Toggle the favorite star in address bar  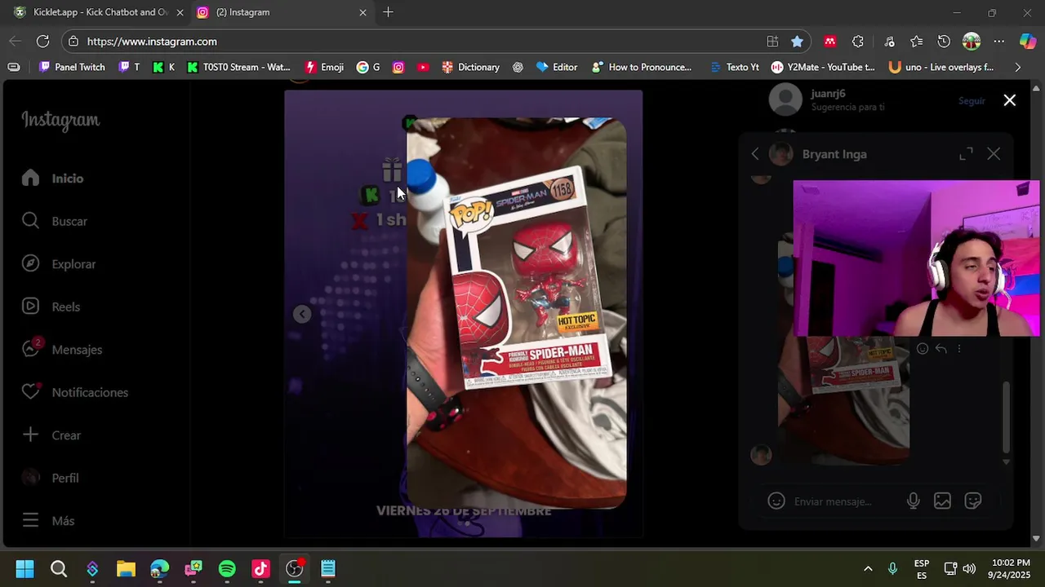(797, 42)
